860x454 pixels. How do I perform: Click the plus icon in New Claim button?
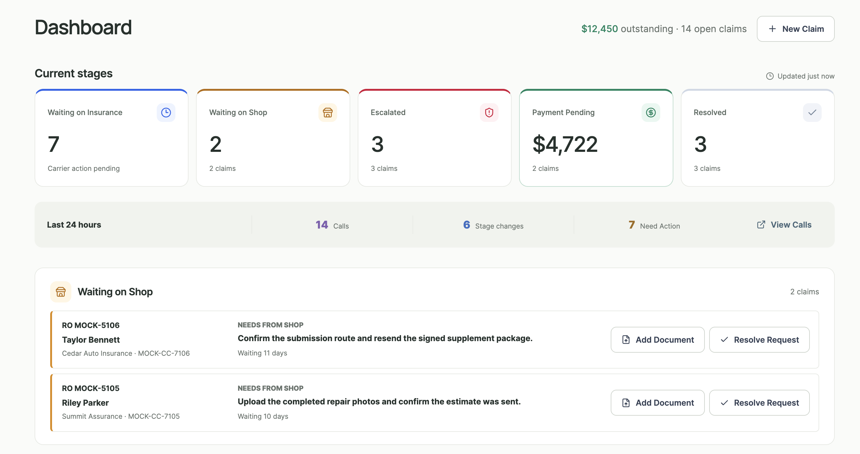[772, 29]
